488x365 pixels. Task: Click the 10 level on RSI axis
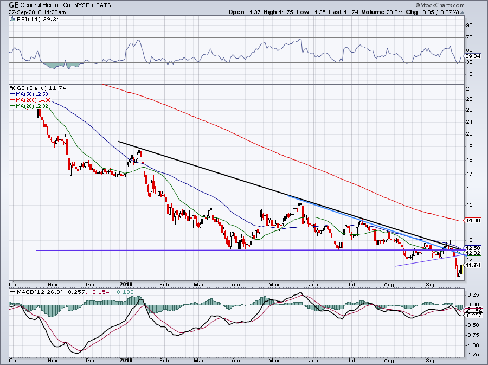[469, 74]
